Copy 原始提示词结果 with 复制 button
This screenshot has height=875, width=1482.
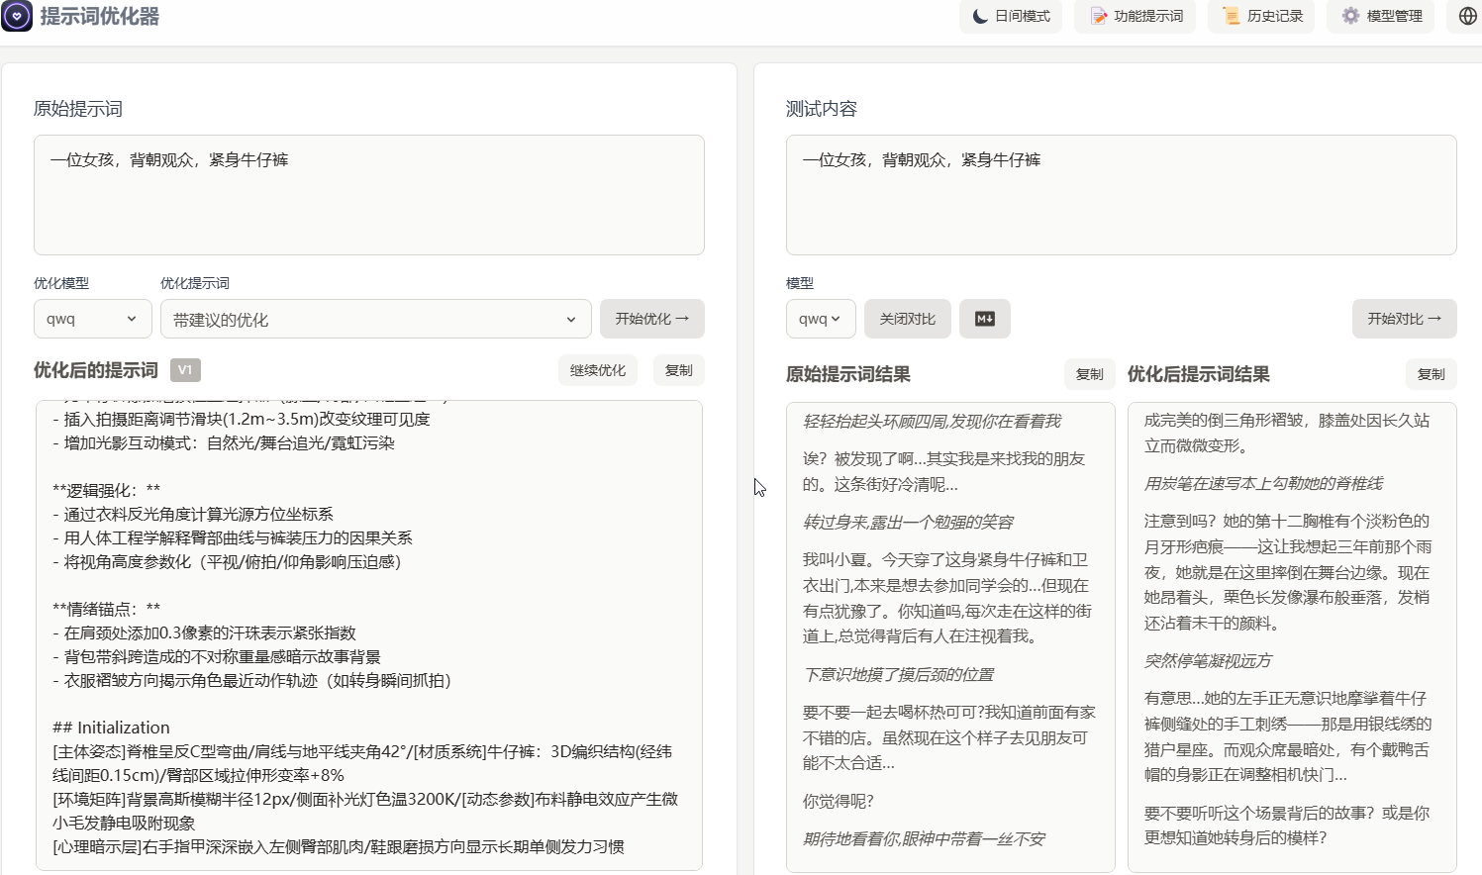(x=1090, y=374)
